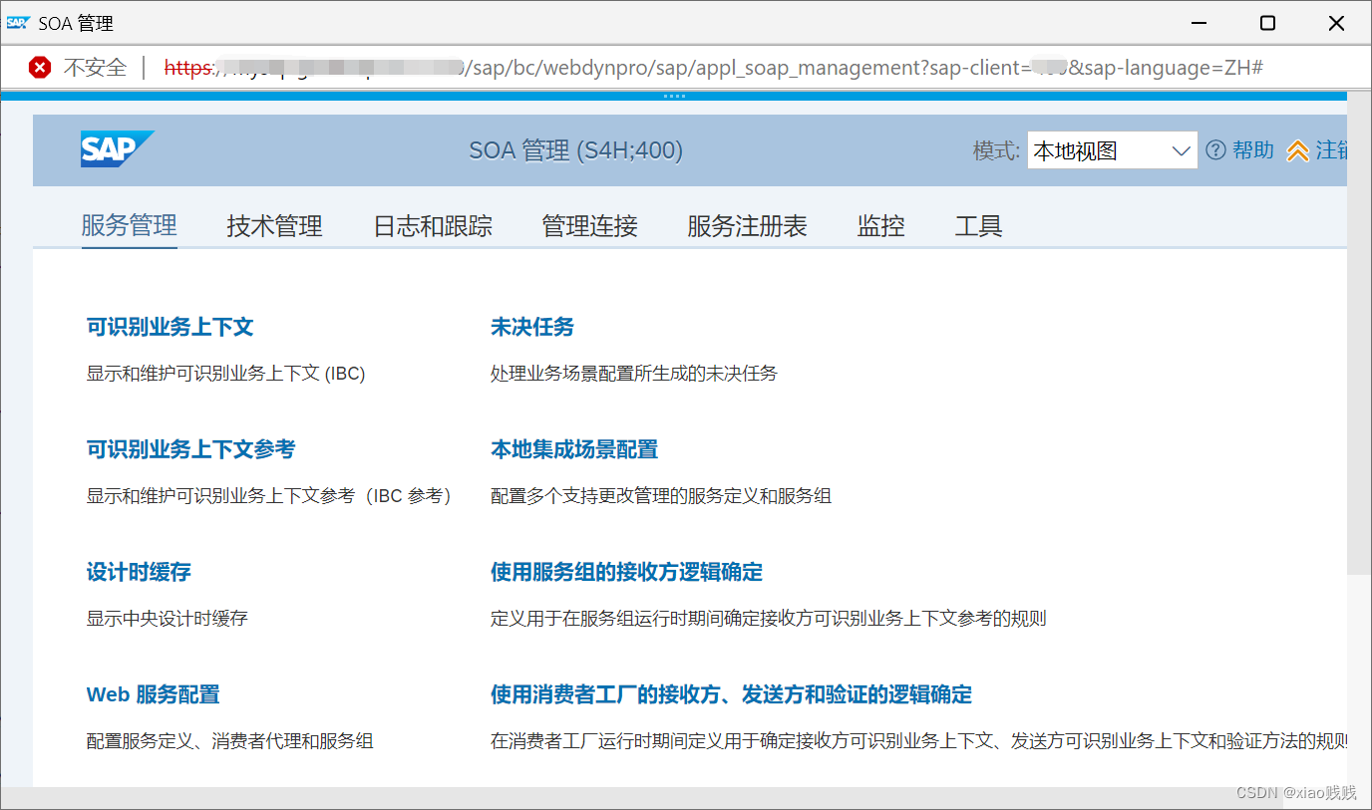Switch to the 日志和跟踪 tab

[433, 225]
